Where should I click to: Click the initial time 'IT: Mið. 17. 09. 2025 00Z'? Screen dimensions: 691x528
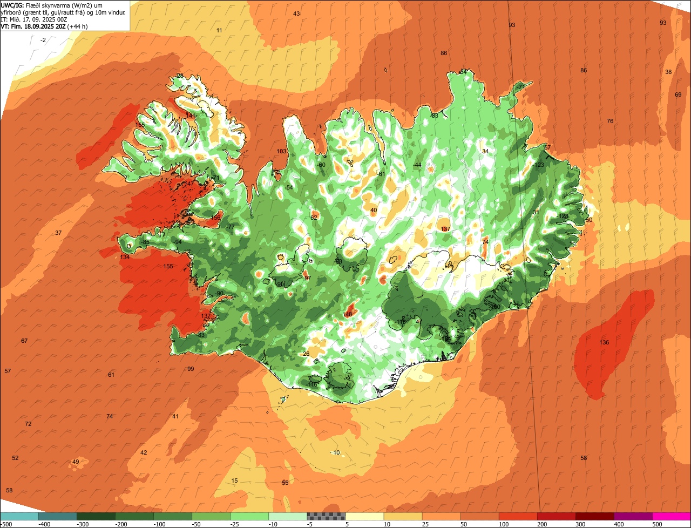tap(33, 19)
